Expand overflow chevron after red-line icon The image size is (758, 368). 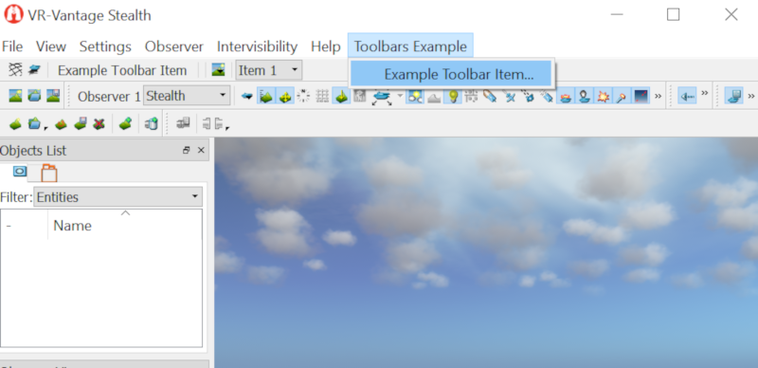658,96
